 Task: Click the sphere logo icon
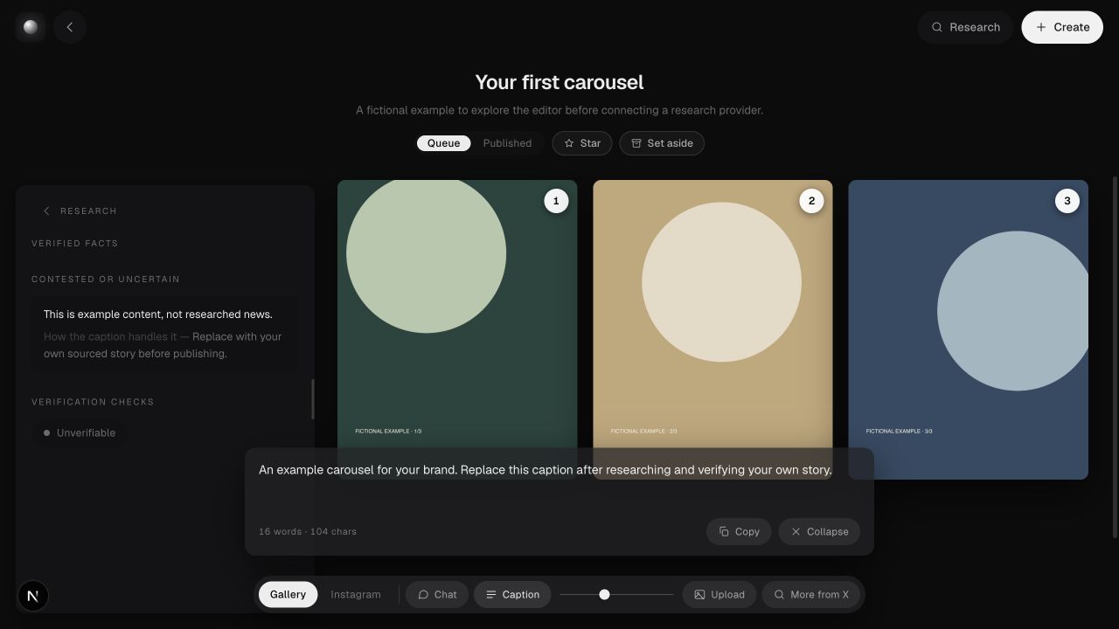[30, 27]
